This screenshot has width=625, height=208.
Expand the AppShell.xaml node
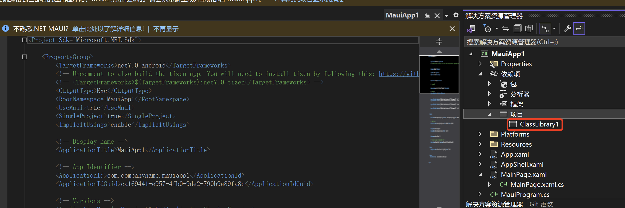(480, 164)
